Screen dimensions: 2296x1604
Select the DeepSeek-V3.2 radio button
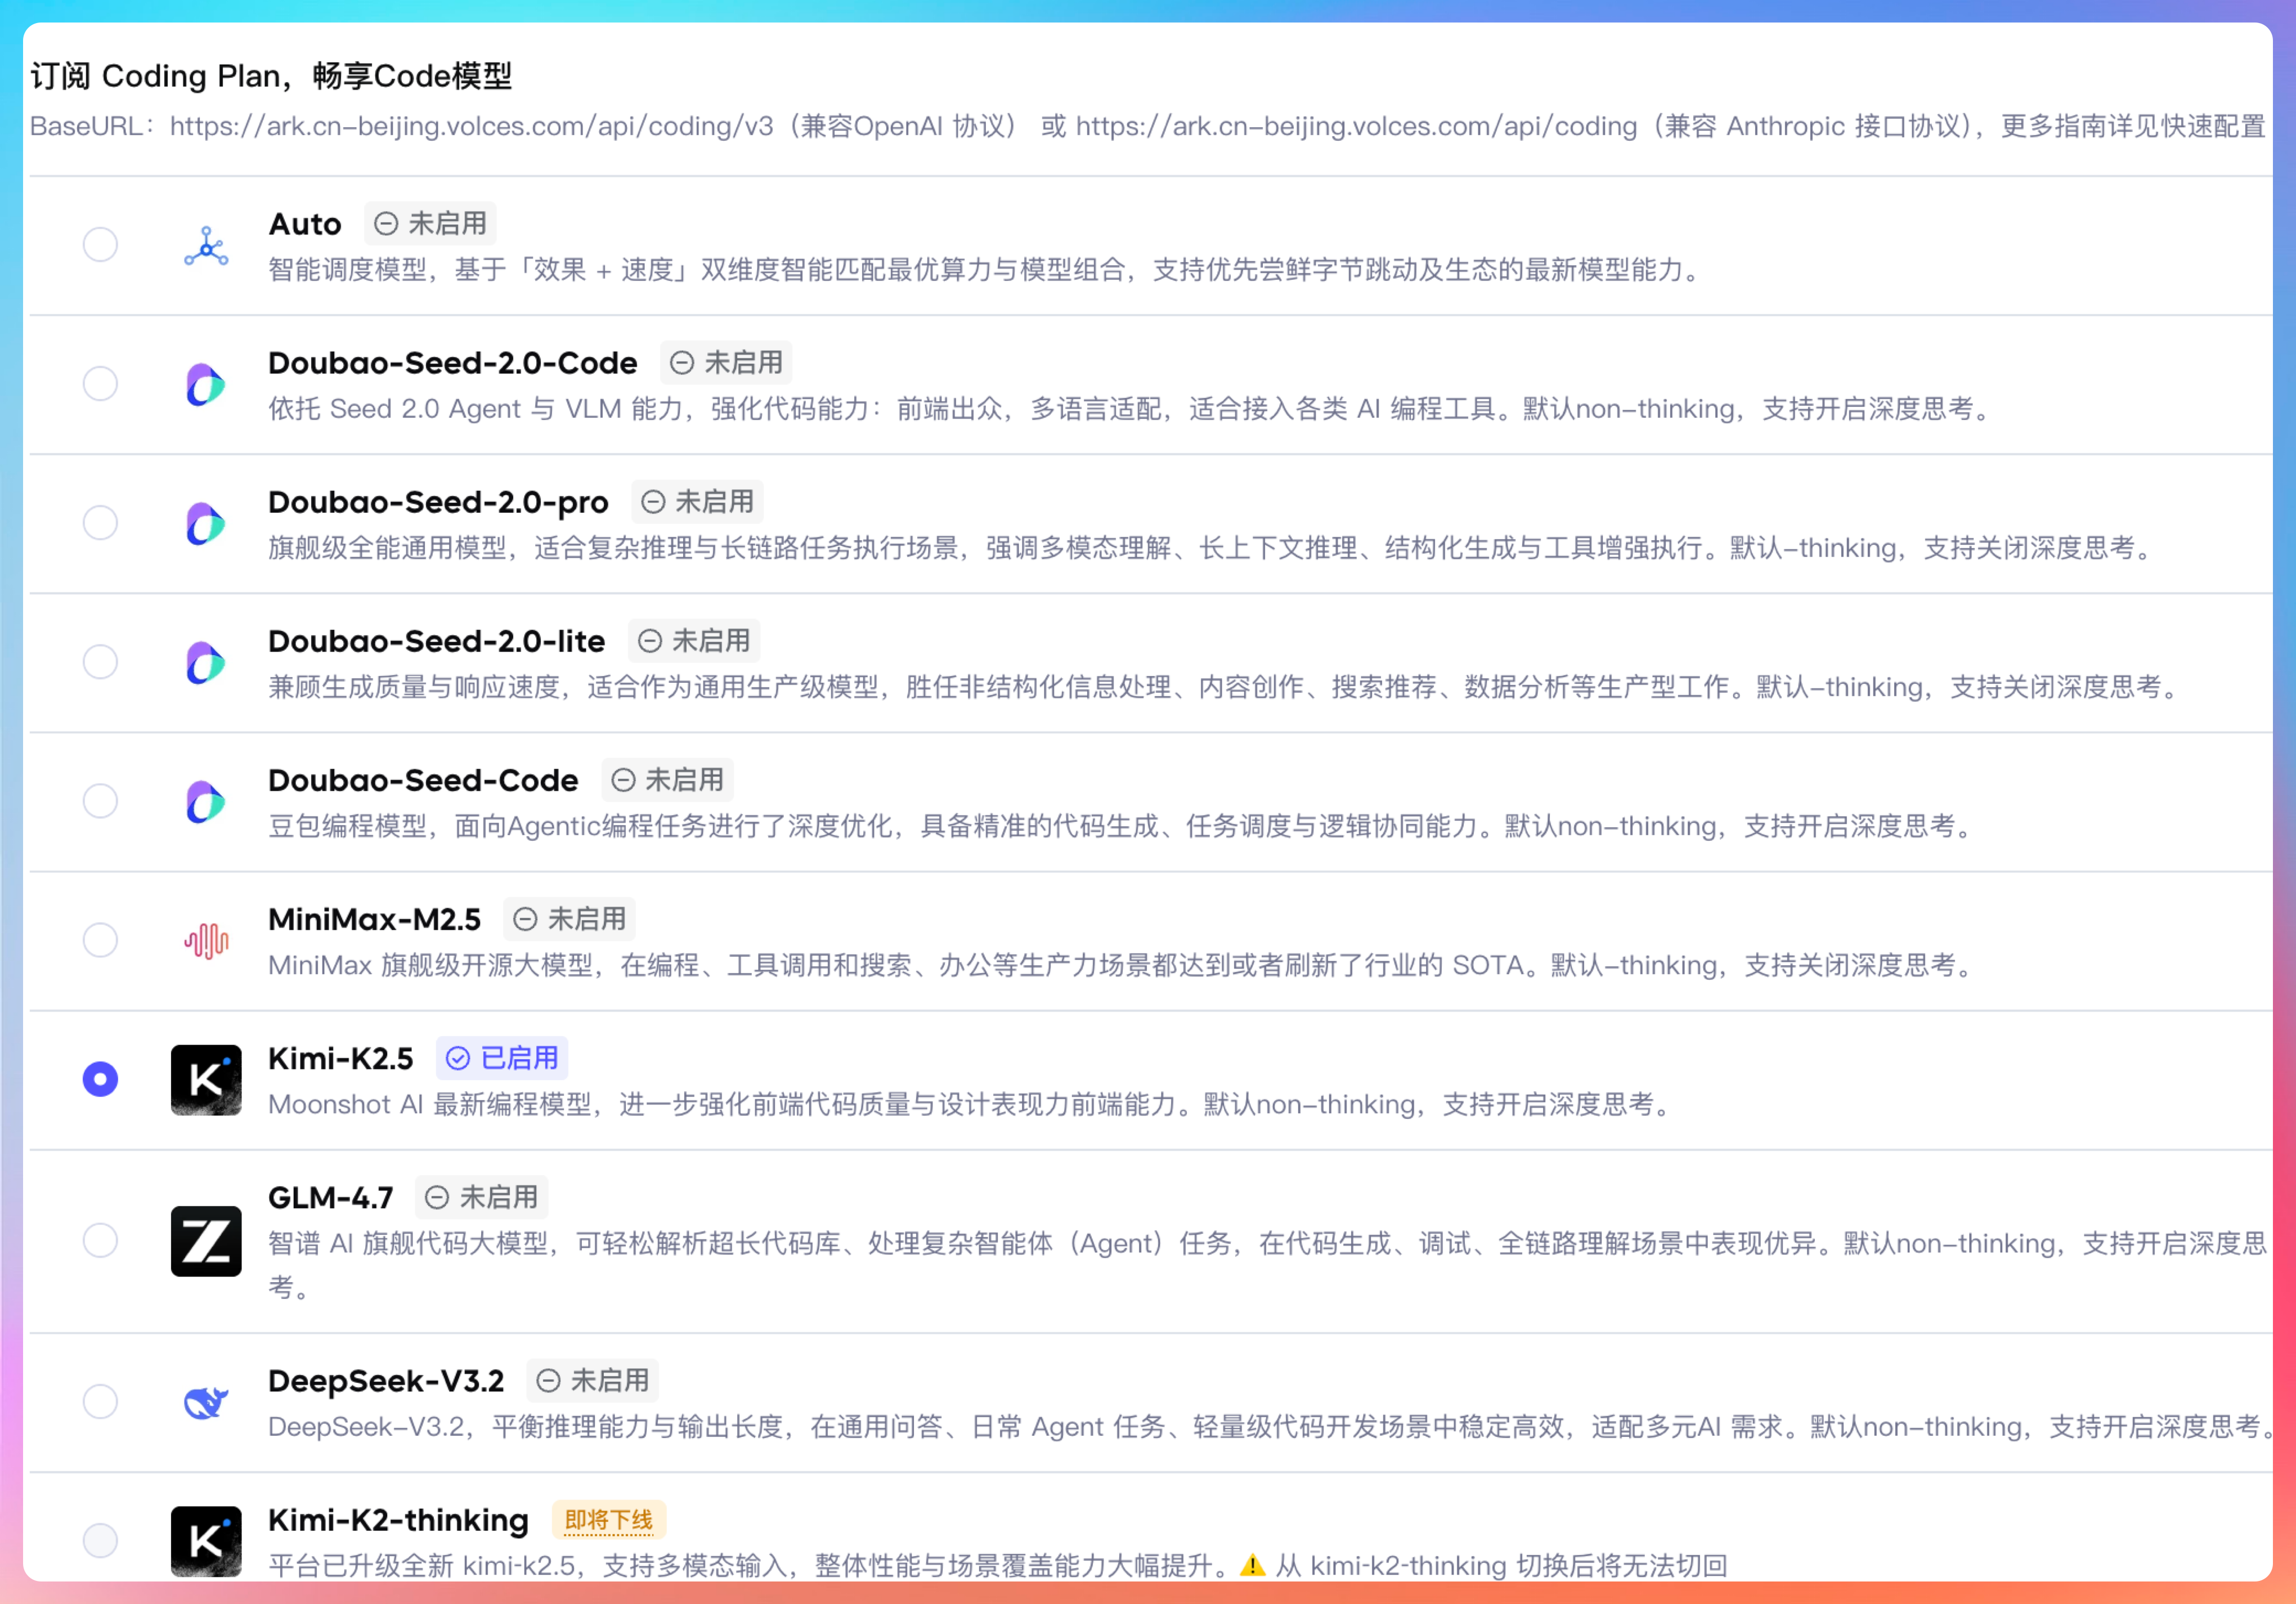(x=100, y=1401)
